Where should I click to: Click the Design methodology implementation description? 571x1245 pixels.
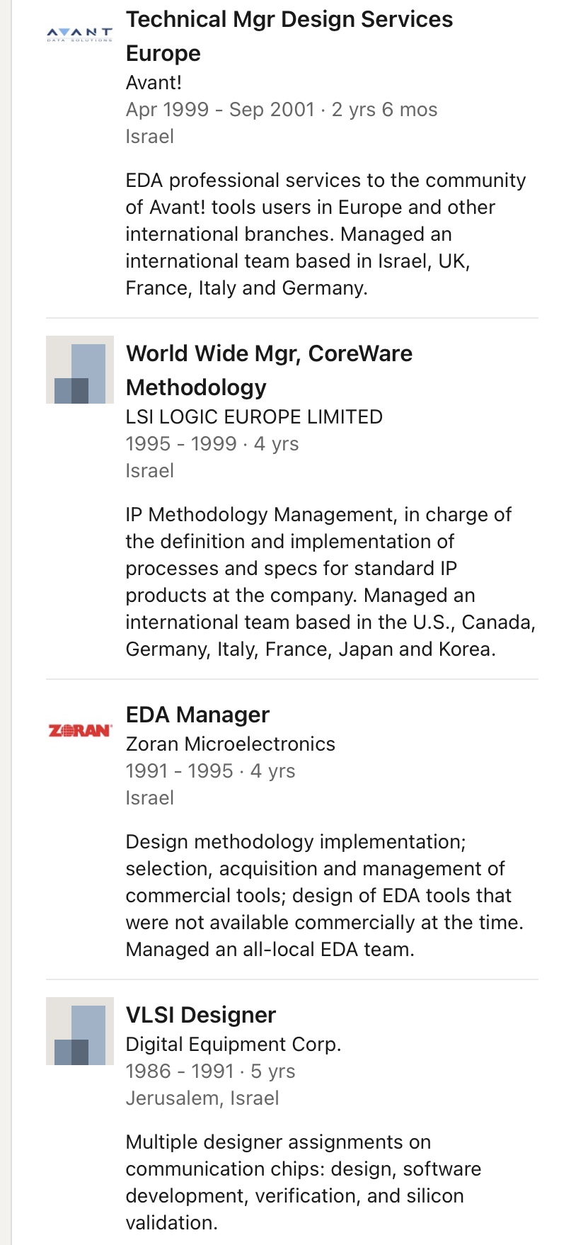tap(324, 895)
